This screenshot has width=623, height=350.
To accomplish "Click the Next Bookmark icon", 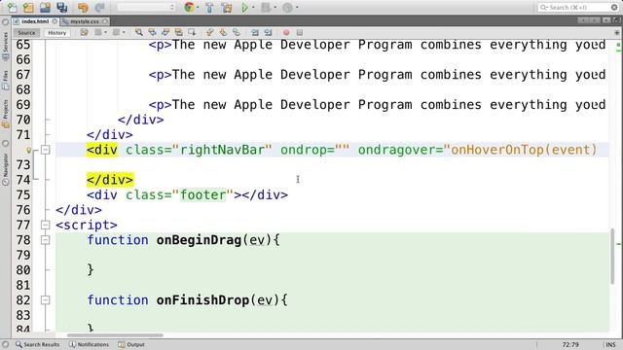I will coord(223,32).
